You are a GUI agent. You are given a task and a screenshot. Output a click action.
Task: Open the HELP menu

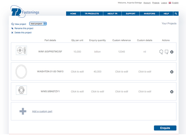pyautogui.click(x=166, y=14)
